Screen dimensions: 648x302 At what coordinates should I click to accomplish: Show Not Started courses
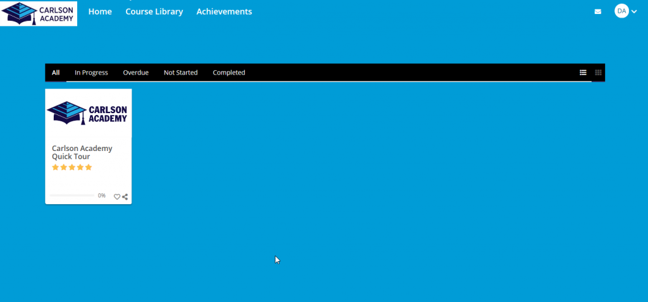180,73
